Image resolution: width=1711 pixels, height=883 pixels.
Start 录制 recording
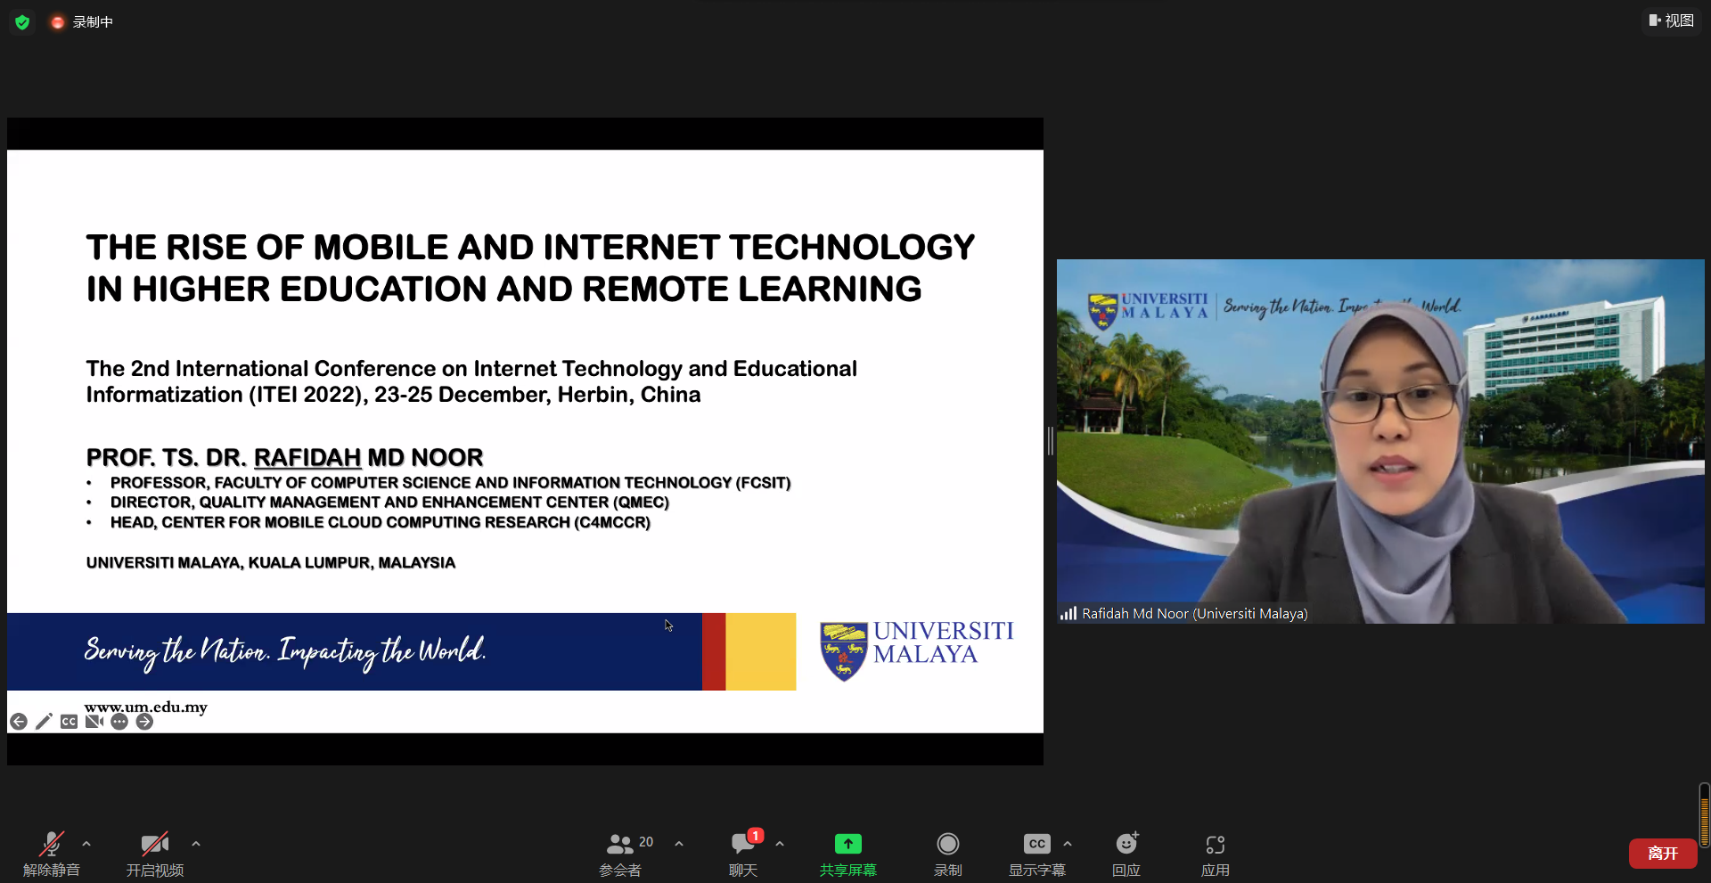(x=948, y=854)
